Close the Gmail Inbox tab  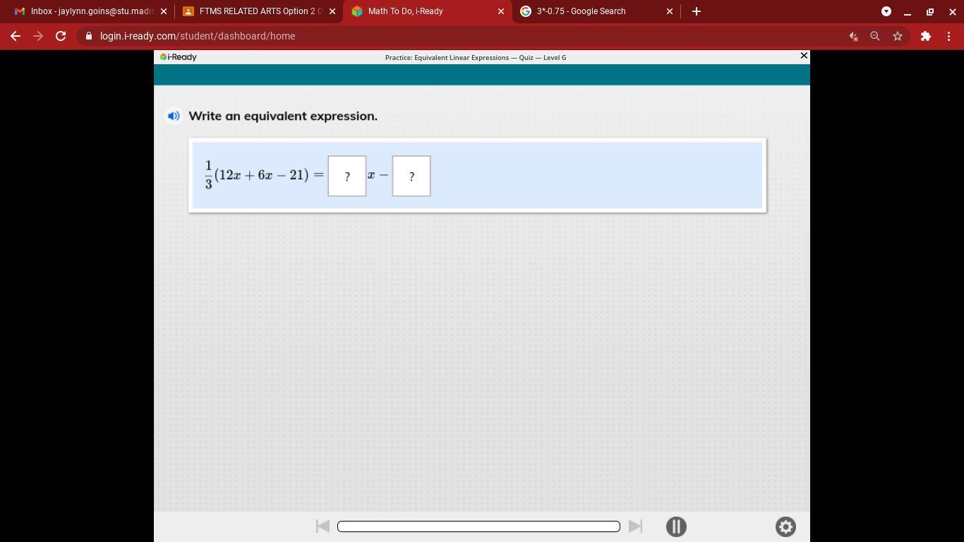point(164,11)
